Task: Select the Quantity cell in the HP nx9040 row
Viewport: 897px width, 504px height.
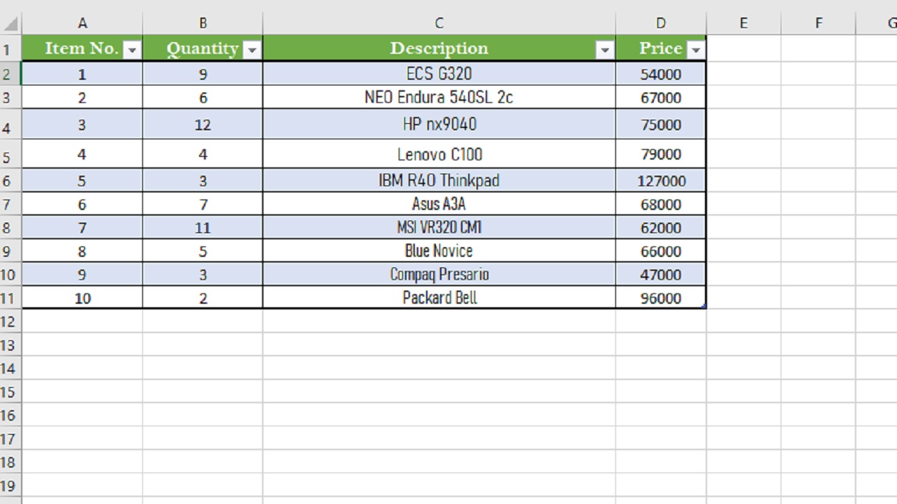Action: click(x=203, y=125)
